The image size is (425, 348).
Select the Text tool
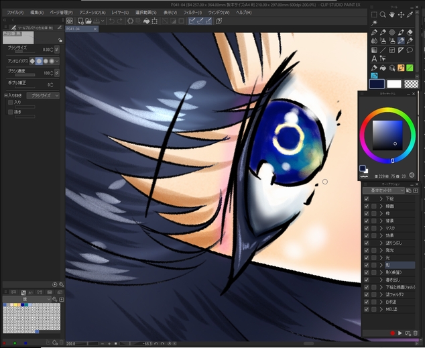pos(374,58)
